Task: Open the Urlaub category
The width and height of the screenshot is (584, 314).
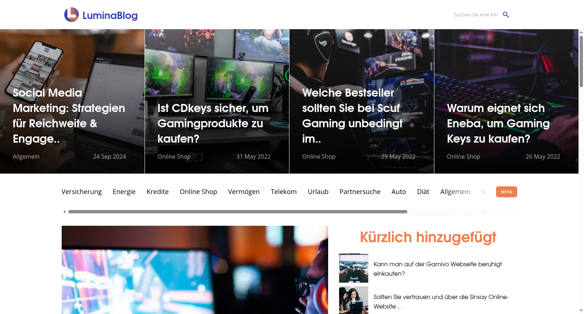Action: (318, 192)
